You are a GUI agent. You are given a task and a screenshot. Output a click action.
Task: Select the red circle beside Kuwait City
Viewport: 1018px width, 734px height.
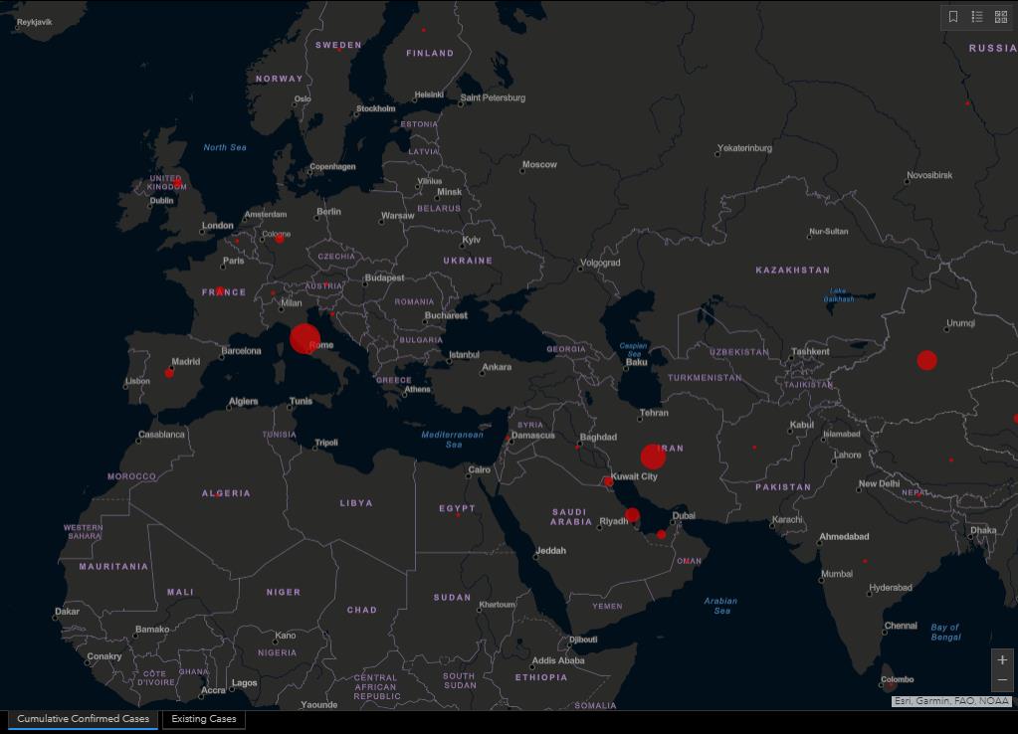pos(609,481)
